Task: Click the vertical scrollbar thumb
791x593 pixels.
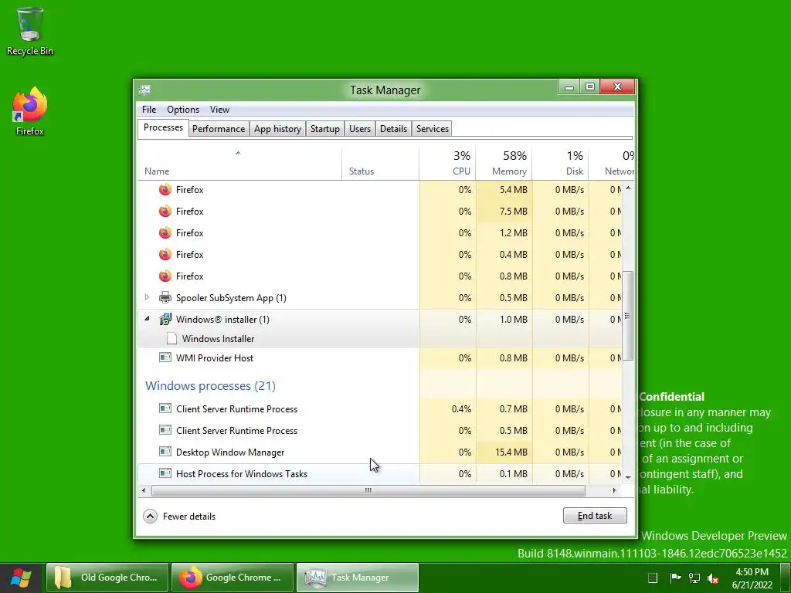Action: 627,316
